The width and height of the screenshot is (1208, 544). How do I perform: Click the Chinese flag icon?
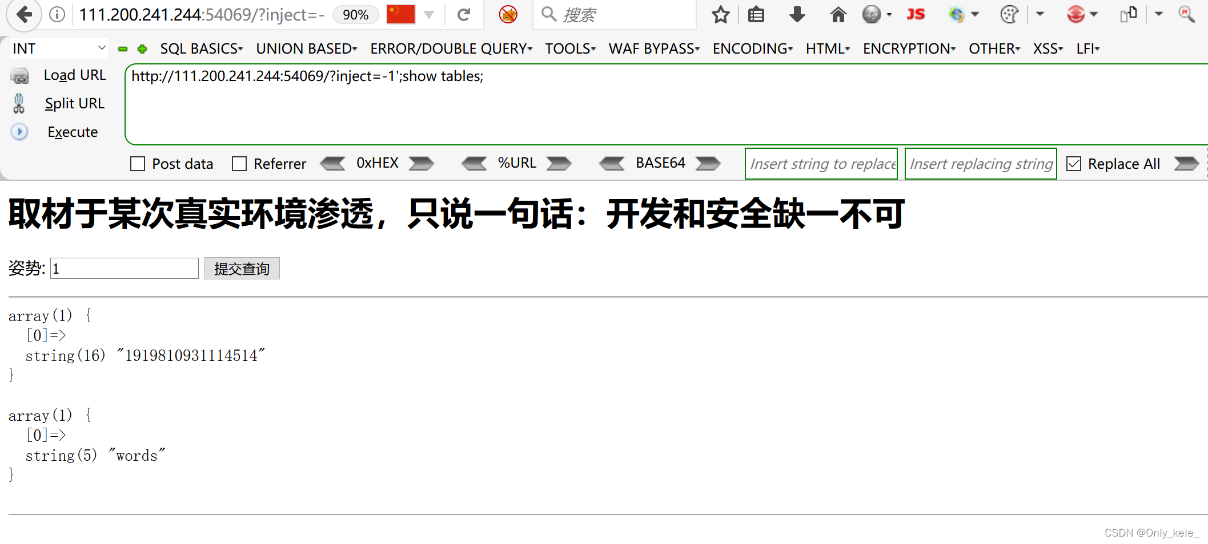(400, 14)
